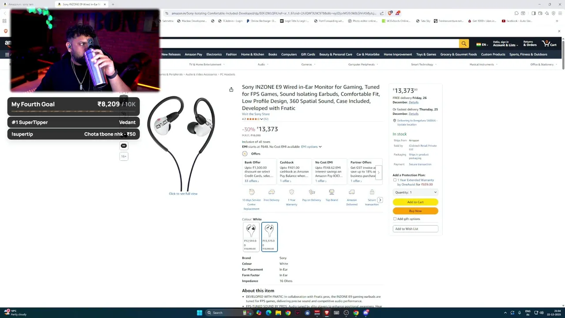Click the Secure transaction padlock icon
565x318 pixels.
[x=372, y=192]
